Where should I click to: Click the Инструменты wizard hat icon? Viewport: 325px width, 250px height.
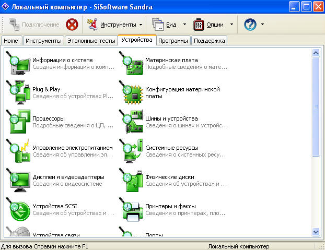[92, 25]
